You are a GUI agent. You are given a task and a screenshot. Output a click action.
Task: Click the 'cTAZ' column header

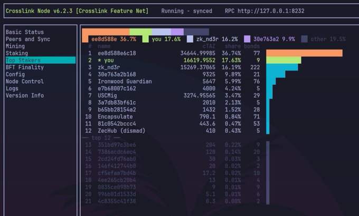tap(209, 46)
